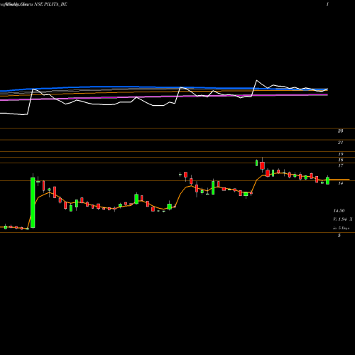
Task: Click the '18' price axis label
Action: tap(341, 160)
